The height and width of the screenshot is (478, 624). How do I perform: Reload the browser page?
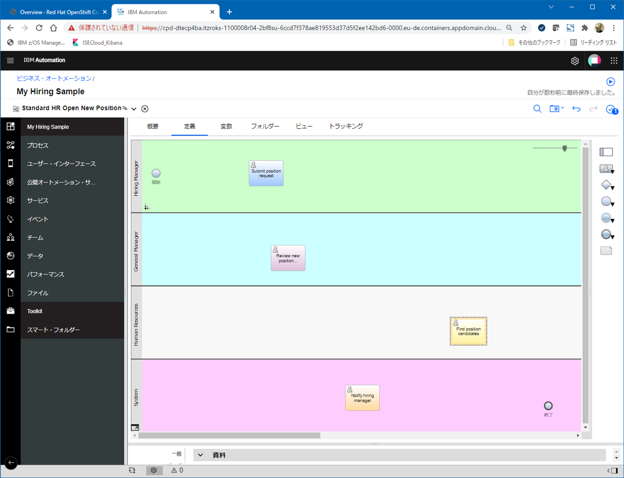(39, 28)
